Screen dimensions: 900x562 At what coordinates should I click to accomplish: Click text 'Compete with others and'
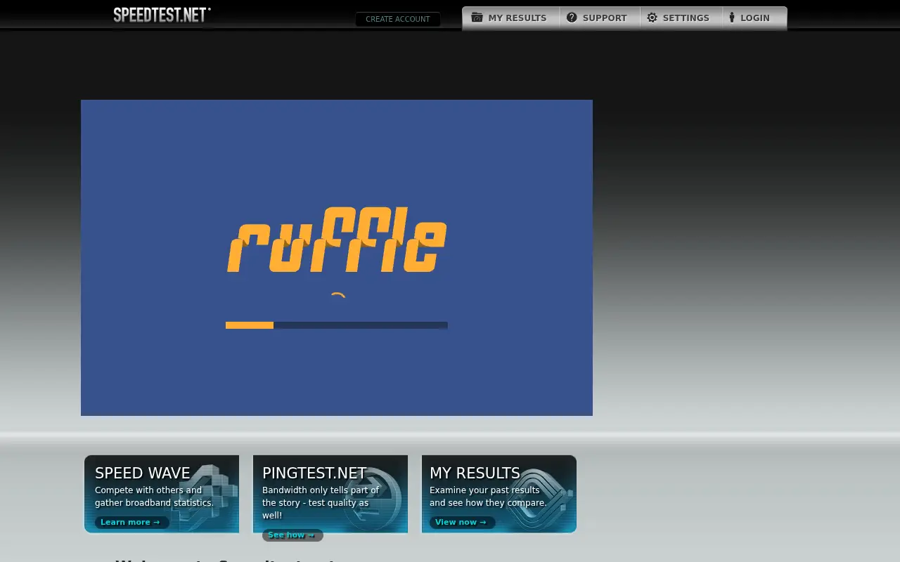[148, 490]
